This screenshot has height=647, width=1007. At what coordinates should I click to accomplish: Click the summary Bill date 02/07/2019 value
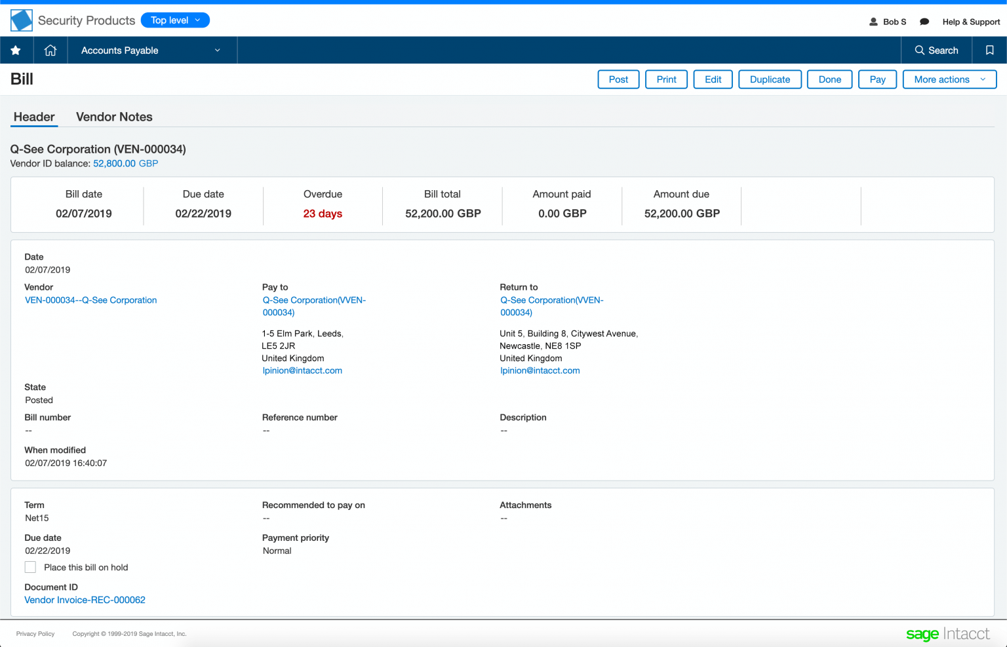point(84,214)
